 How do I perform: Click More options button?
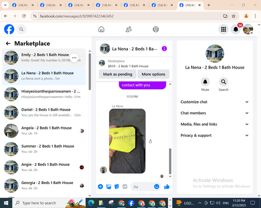pos(153,74)
